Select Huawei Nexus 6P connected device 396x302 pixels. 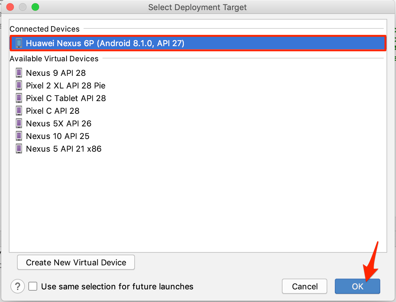tap(105, 43)
